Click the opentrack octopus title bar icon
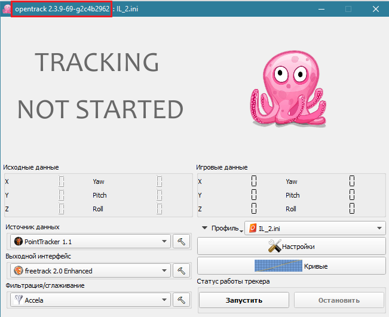 [7, 9]
